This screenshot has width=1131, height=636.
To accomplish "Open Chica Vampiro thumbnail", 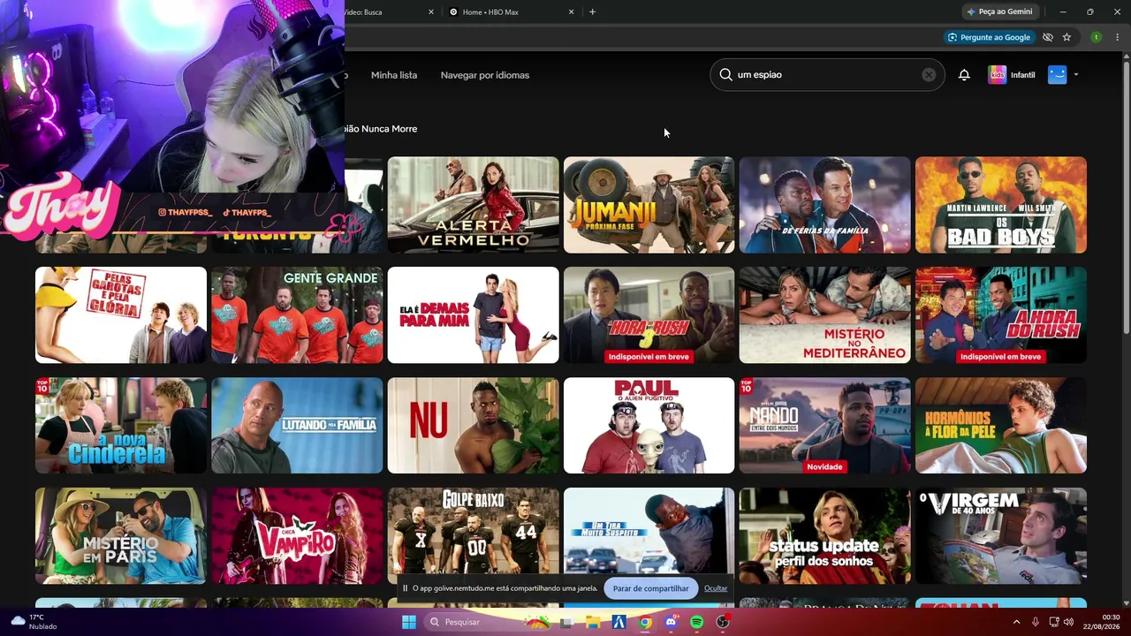I will [297, 536].
